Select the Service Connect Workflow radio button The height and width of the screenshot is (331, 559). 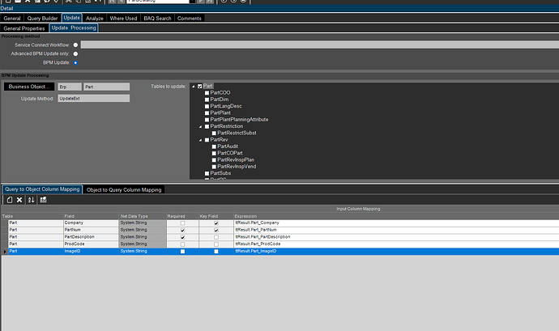75,45
